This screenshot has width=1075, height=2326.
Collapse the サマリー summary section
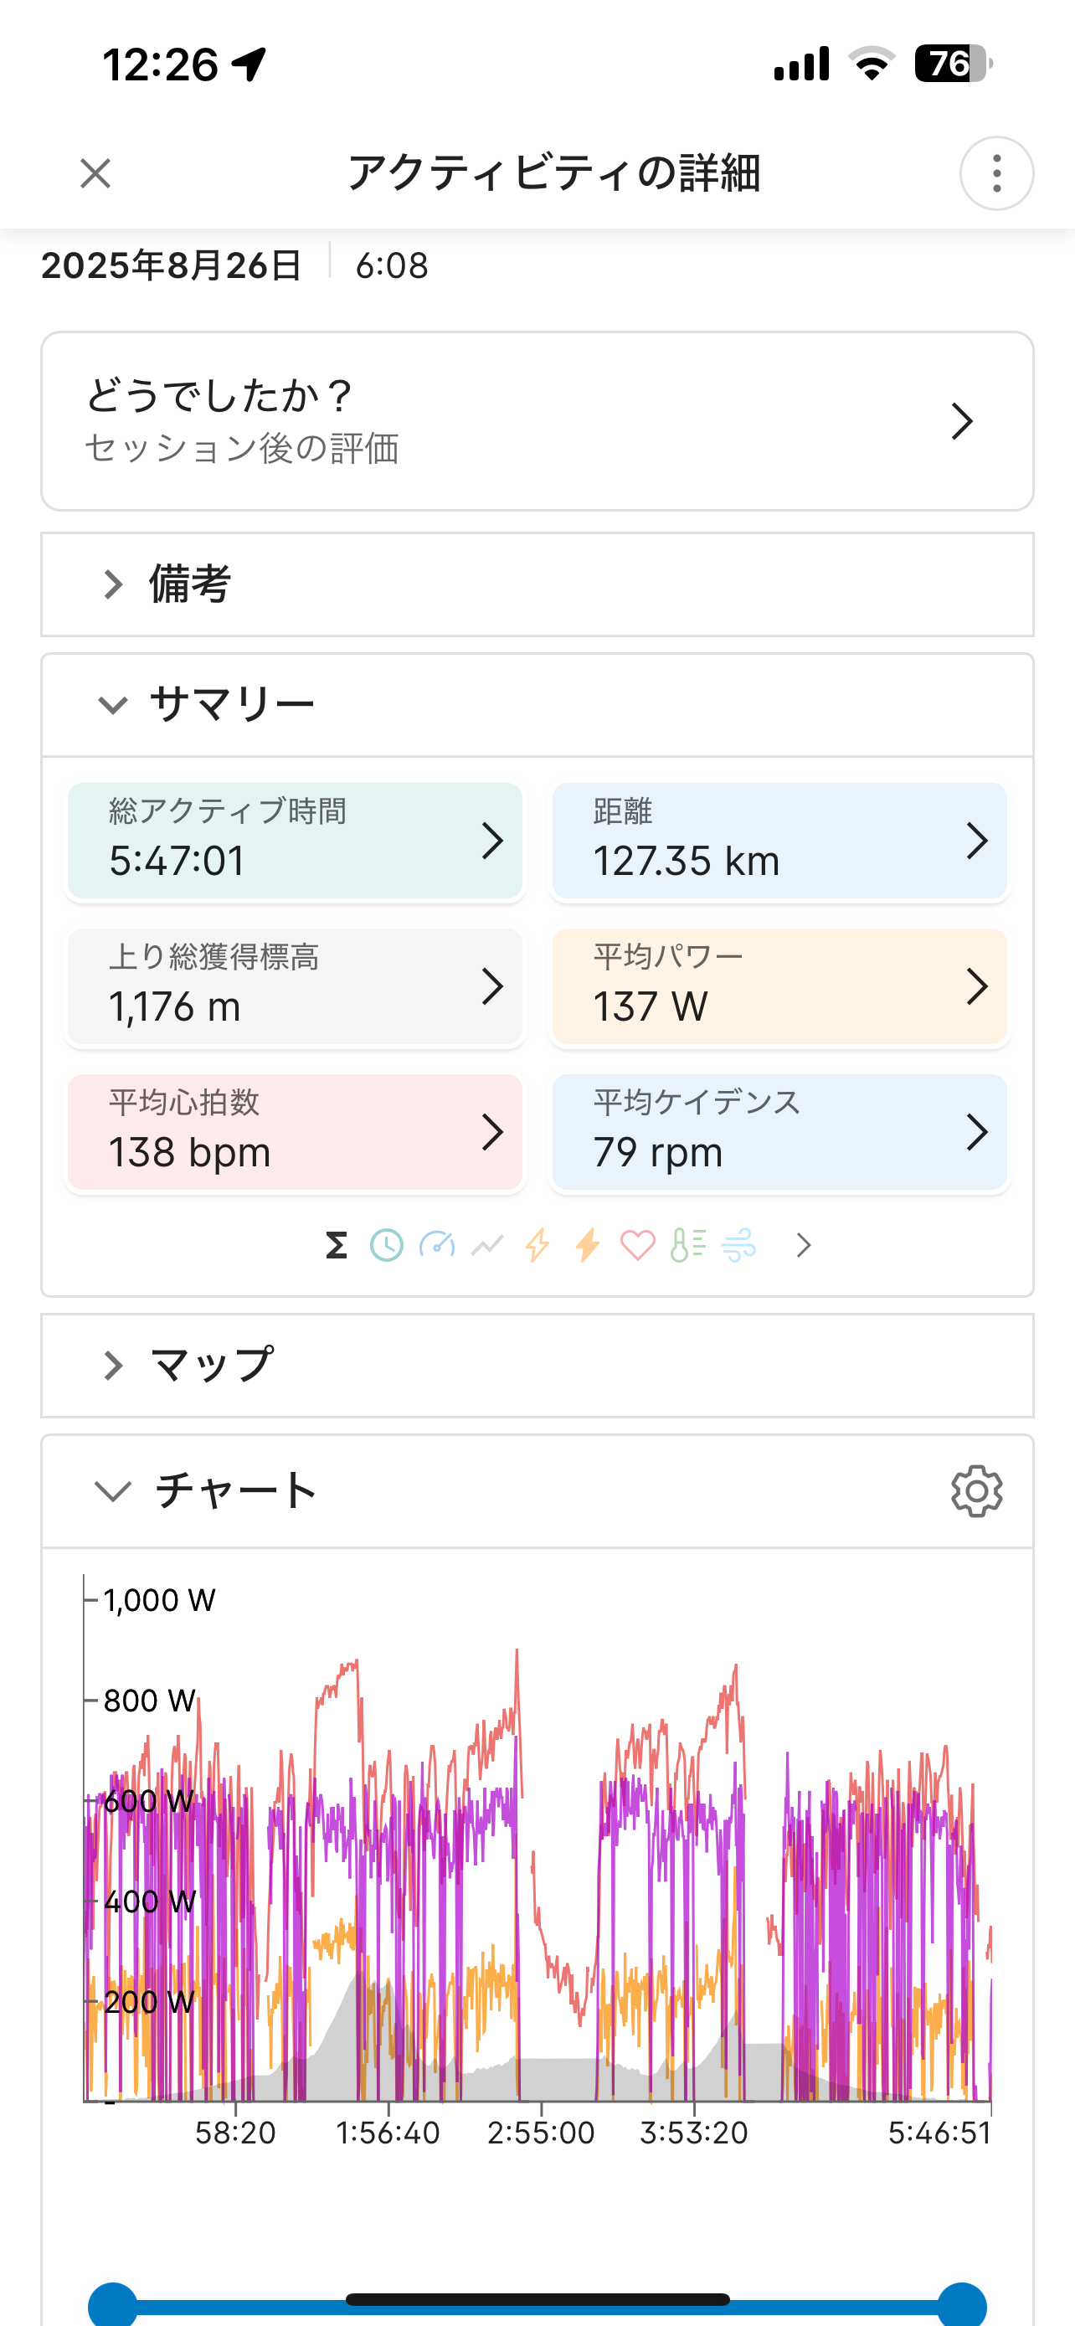(113, 704)
